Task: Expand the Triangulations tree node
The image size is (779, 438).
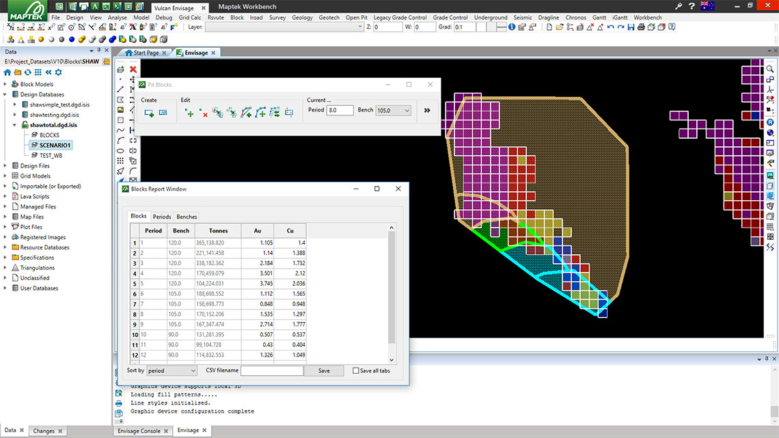Action: (x=5, y=268)
